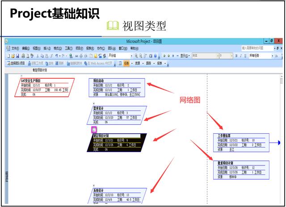Click the 任务 guide button
The width and height of the screenshot is (286, 207).
click(126, 63)
